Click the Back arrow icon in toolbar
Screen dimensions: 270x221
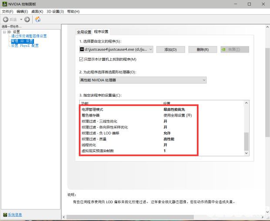click(x=6, y=20)
